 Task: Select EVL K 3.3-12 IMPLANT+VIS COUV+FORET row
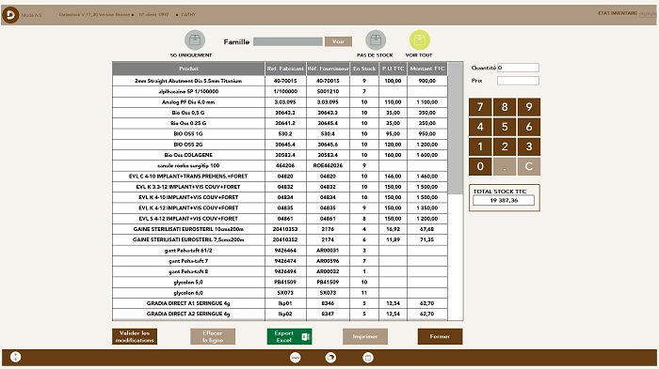(x=280, y=187)
